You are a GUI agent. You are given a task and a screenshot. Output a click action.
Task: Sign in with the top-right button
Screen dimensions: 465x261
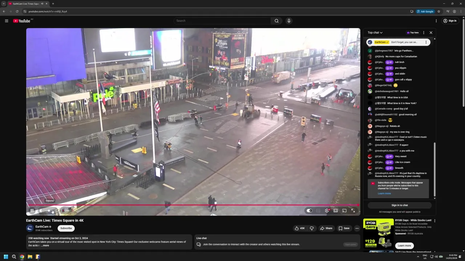[450, 21]
